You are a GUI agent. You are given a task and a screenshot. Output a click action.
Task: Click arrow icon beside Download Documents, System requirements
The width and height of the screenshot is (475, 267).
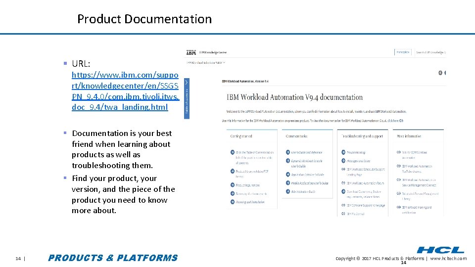tap(343, 191)
